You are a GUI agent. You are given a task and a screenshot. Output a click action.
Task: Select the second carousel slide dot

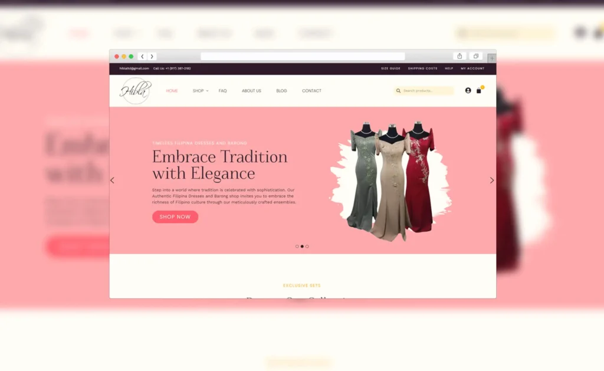[302, 247]
